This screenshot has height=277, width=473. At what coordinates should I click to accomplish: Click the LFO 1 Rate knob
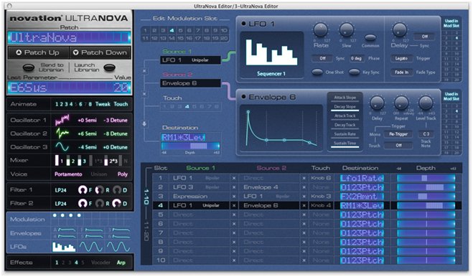320,30
